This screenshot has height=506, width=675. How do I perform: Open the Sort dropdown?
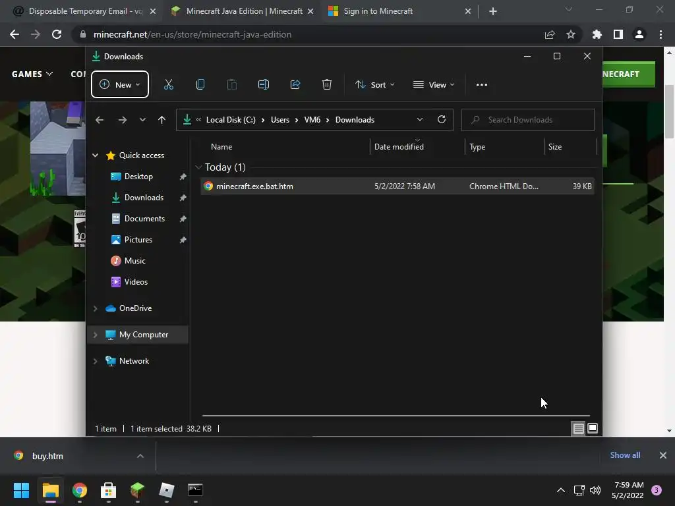pyautogui.click(x=374, y=85)
